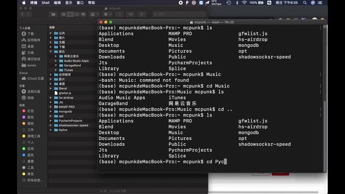Click the Terminal cursor after 'cd Pyc'
Image resolution: width=345 pixels, height=194 pixels.
[225, 162]
